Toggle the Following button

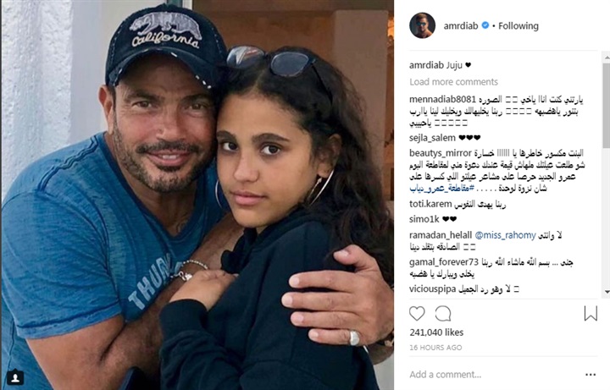(518, 25)
